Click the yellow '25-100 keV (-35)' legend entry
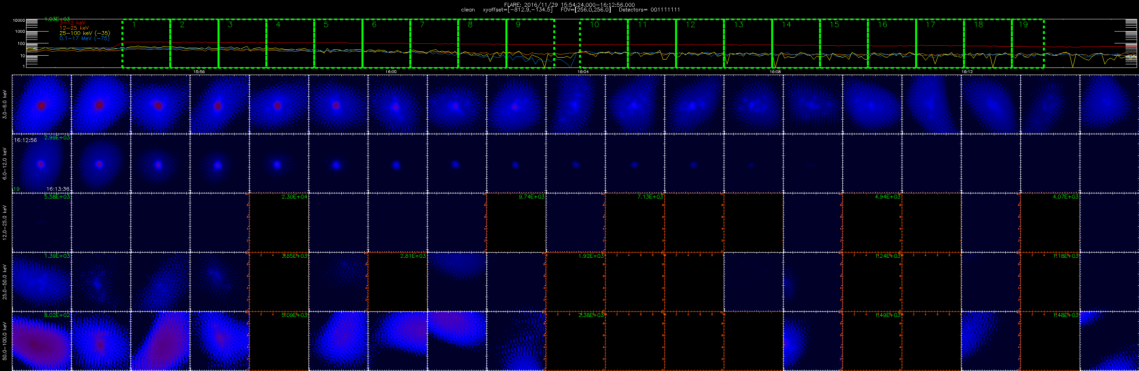1139x371 pixels. click(85, 33)
